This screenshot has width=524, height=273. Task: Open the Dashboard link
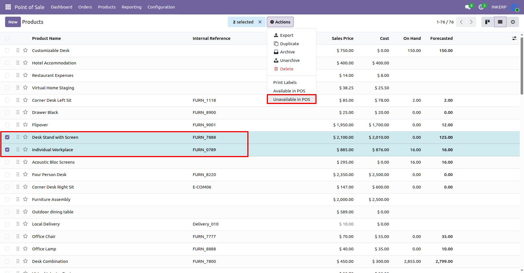click(61, 7)
